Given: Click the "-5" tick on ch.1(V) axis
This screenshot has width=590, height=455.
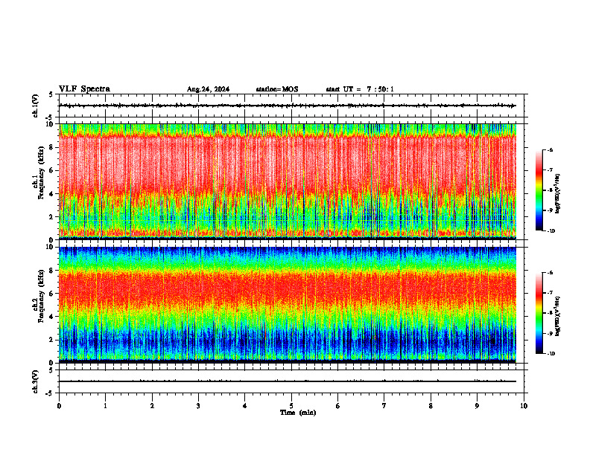Looking at the screenshot, I should [51, 117].
